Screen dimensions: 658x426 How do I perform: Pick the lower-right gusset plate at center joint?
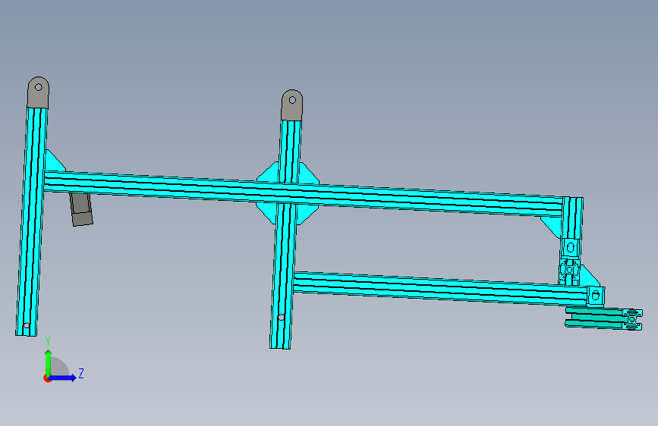[x=307, y=215]
